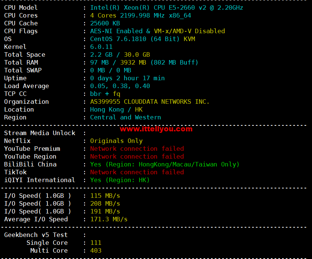Click the Total Space usage value

120,54
